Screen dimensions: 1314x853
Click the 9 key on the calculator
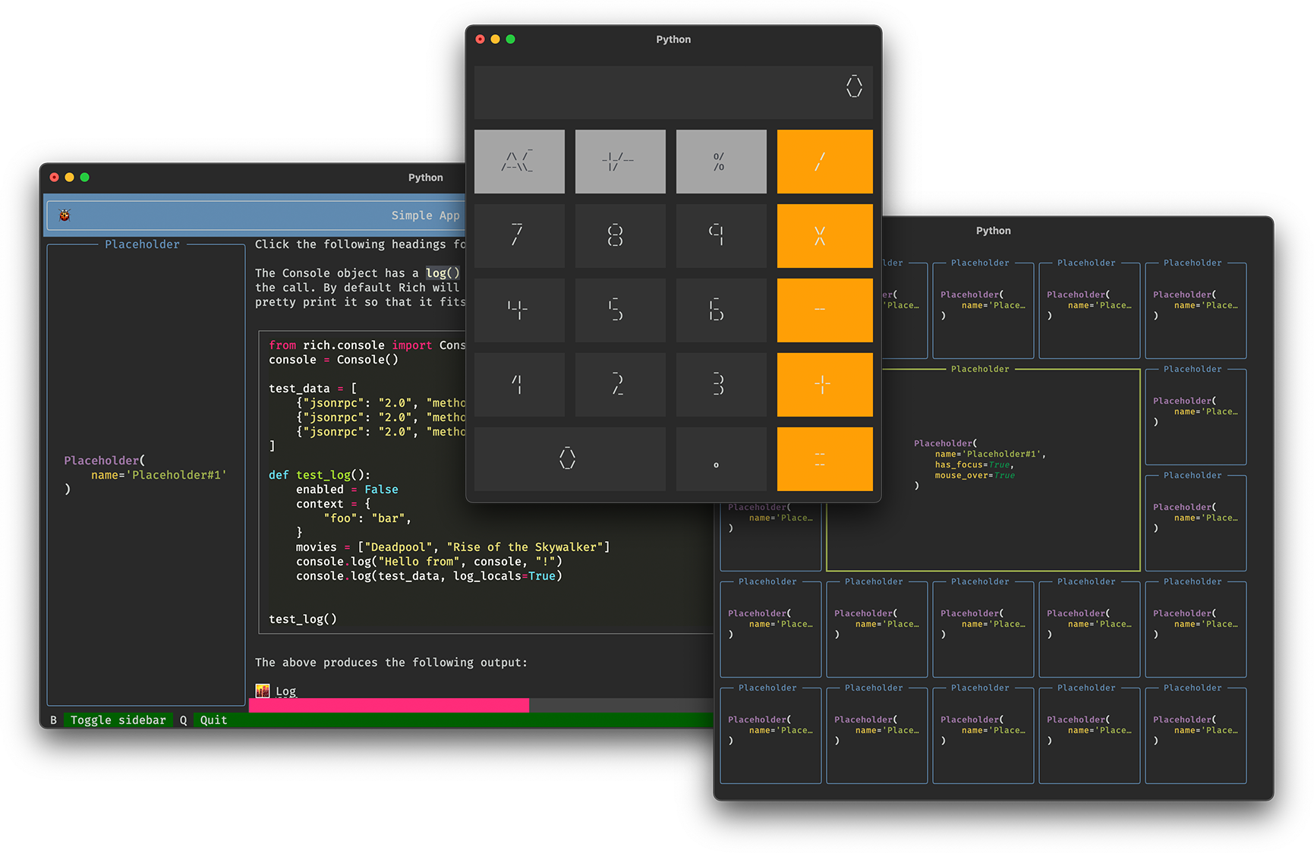click(x=721, y=235)
